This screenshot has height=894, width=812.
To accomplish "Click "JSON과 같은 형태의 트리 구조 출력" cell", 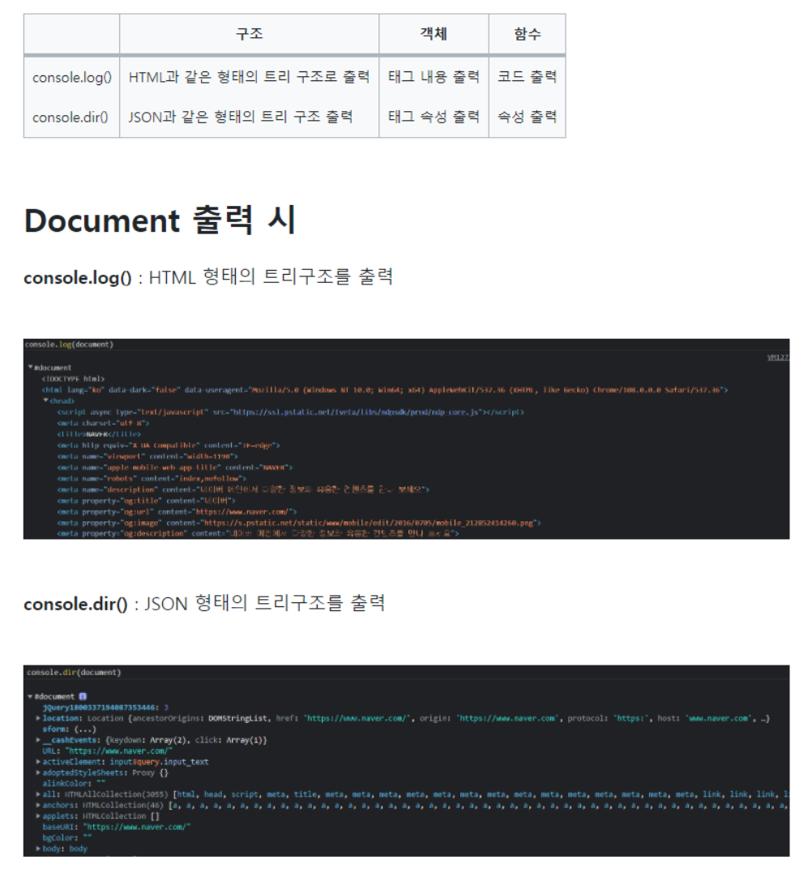I will click(249, 117).
